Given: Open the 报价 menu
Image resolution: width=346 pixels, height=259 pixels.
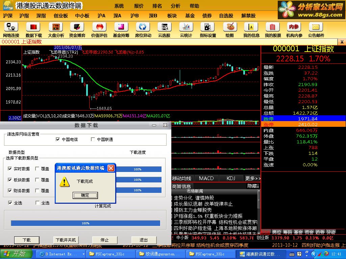Looking at the screenshot, I should [x=139, y=6].
